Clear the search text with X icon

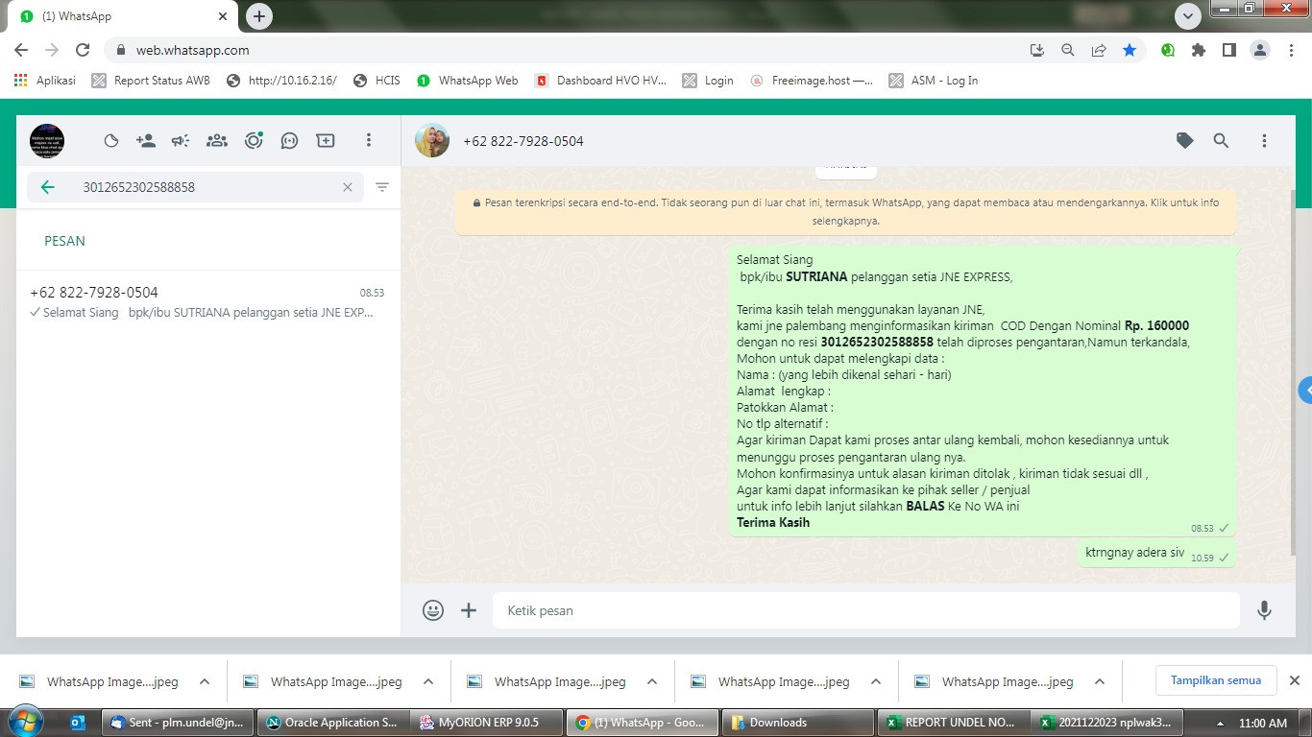348,187
